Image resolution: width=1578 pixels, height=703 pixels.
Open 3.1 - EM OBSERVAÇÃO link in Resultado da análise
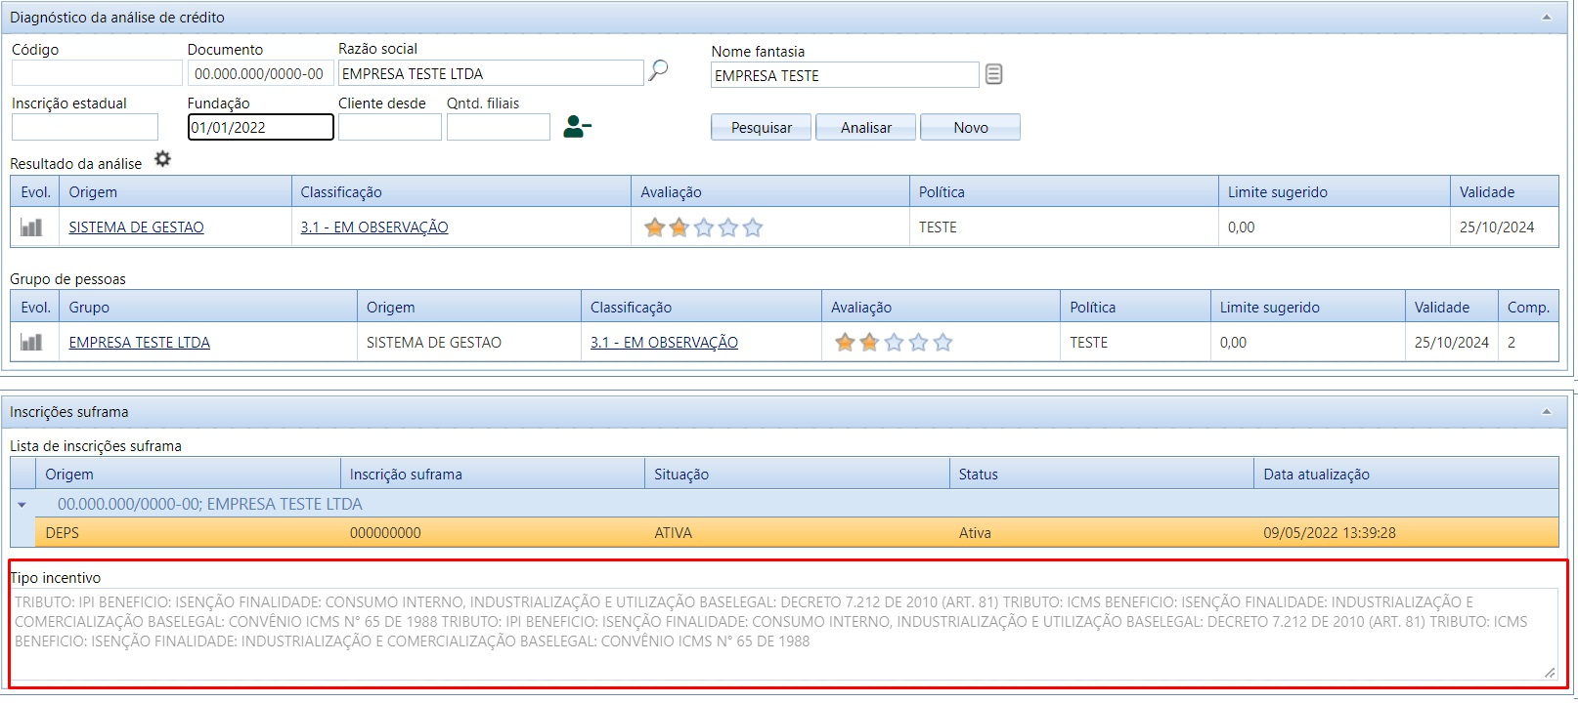tap(374, 227)
